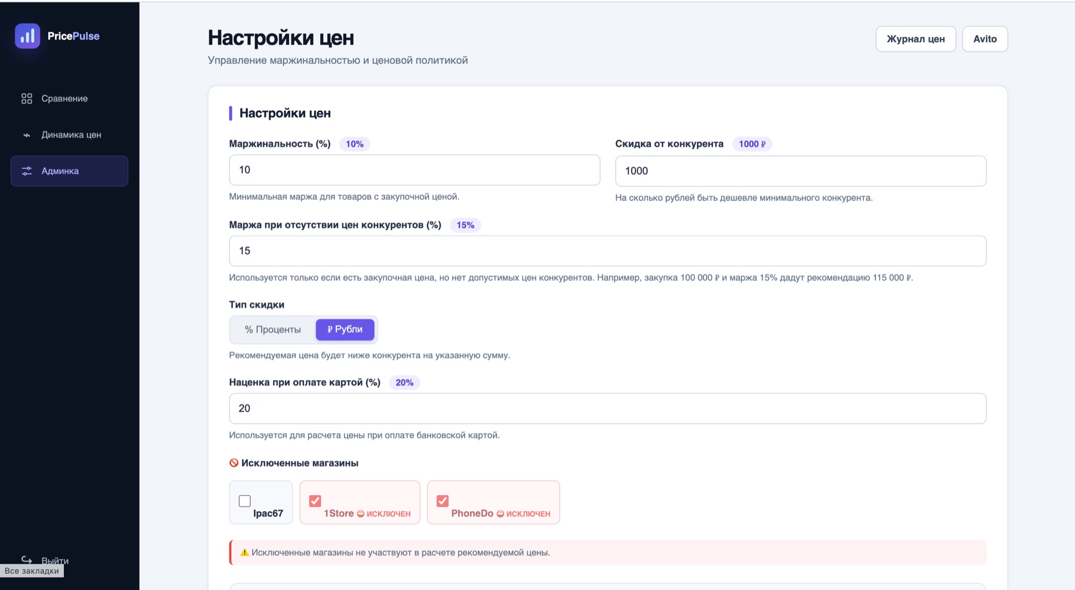Click the Исключенные магазины heading text
Viewport: 1075px width, 590px height.
point(300,463)
